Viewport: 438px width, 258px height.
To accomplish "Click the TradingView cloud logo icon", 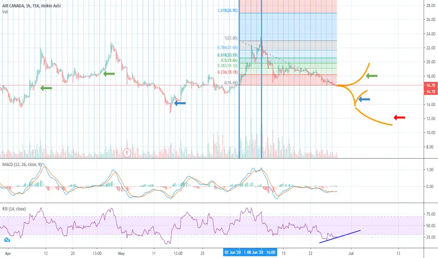I will pos(7,240).
